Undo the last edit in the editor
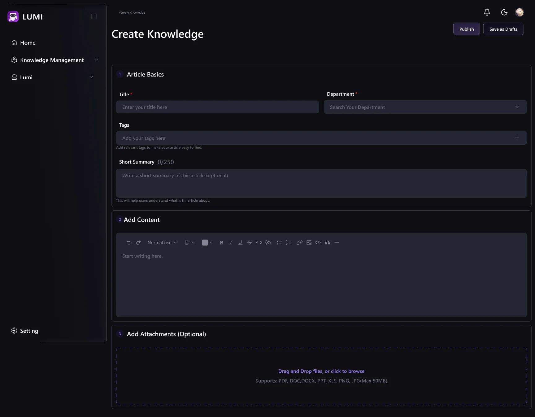 [129, 243]
